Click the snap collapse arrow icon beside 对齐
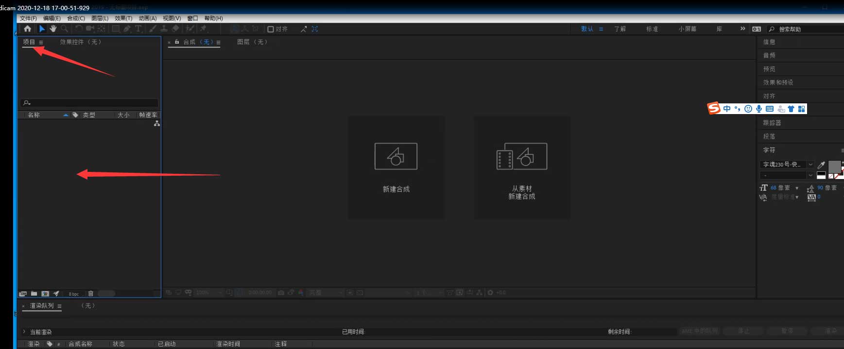844x349 pixels. point(304,29)
